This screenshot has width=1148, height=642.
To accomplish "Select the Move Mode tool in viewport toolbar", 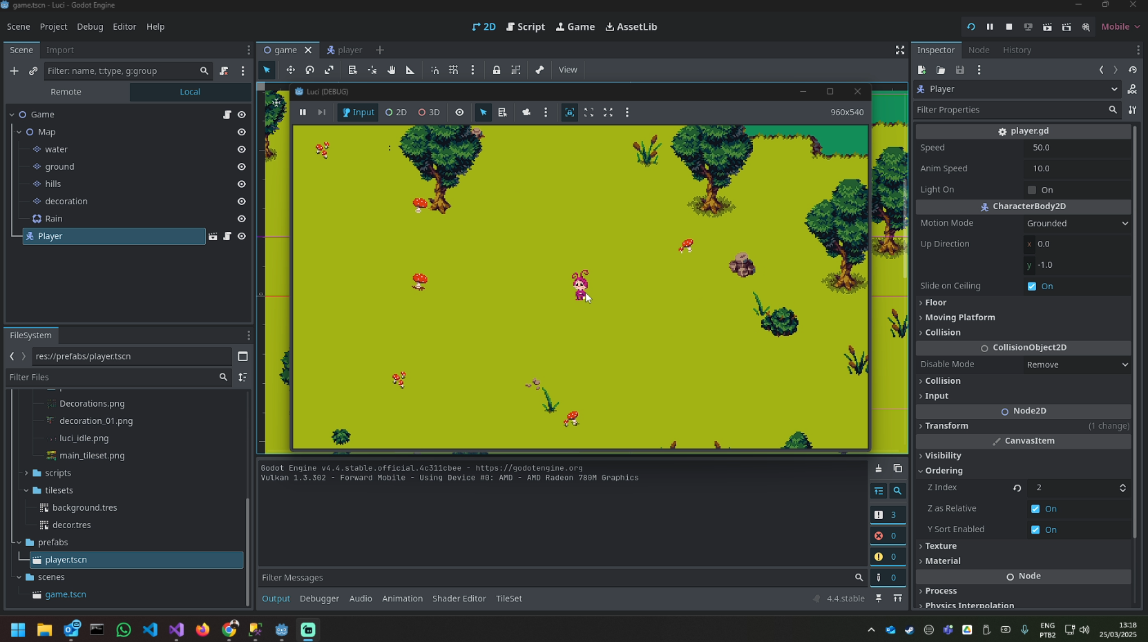I will [290, 70].
